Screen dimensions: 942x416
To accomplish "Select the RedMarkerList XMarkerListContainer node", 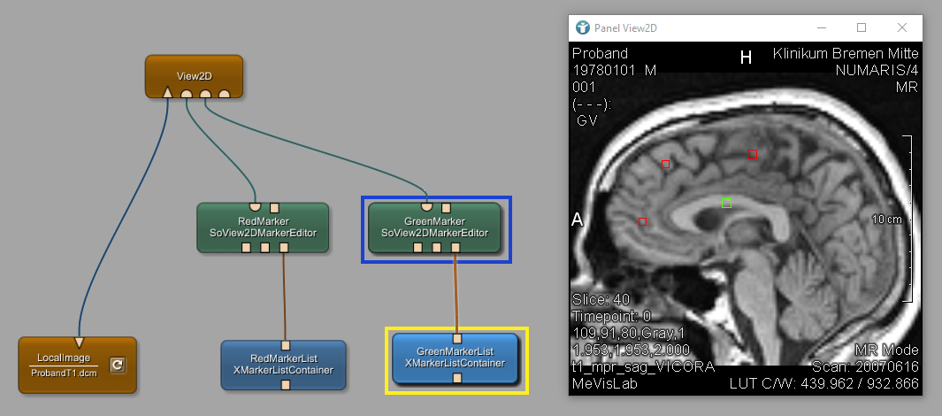I will coord(285,365).
